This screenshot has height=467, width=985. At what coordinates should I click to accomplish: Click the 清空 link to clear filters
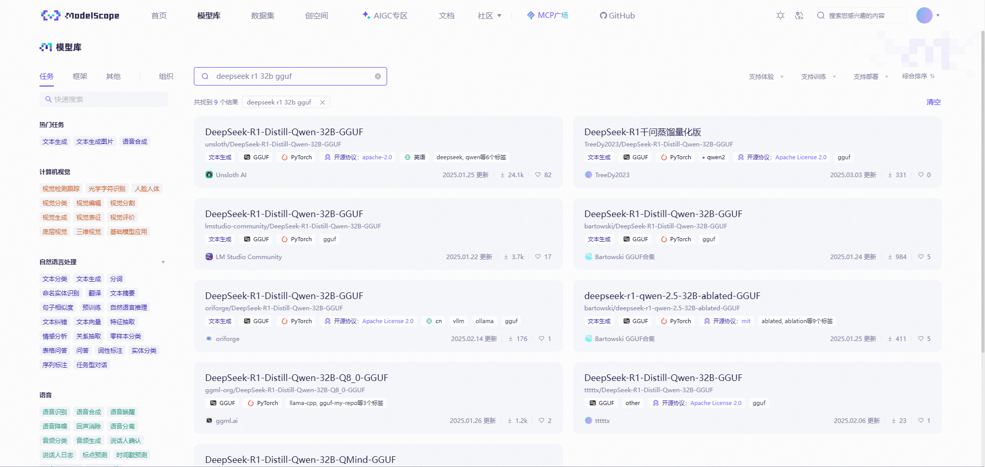click(933, 102)
